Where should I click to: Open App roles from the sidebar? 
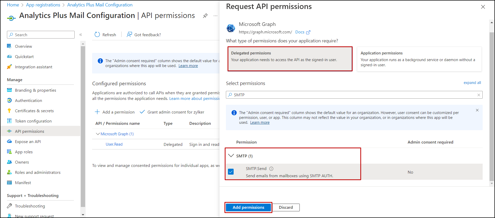pyautogui.click(x=24, y=152)
